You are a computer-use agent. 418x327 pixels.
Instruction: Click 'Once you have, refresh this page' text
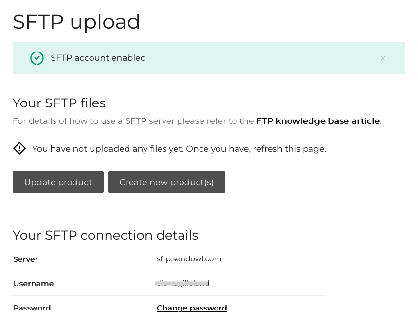click(256, 149)
